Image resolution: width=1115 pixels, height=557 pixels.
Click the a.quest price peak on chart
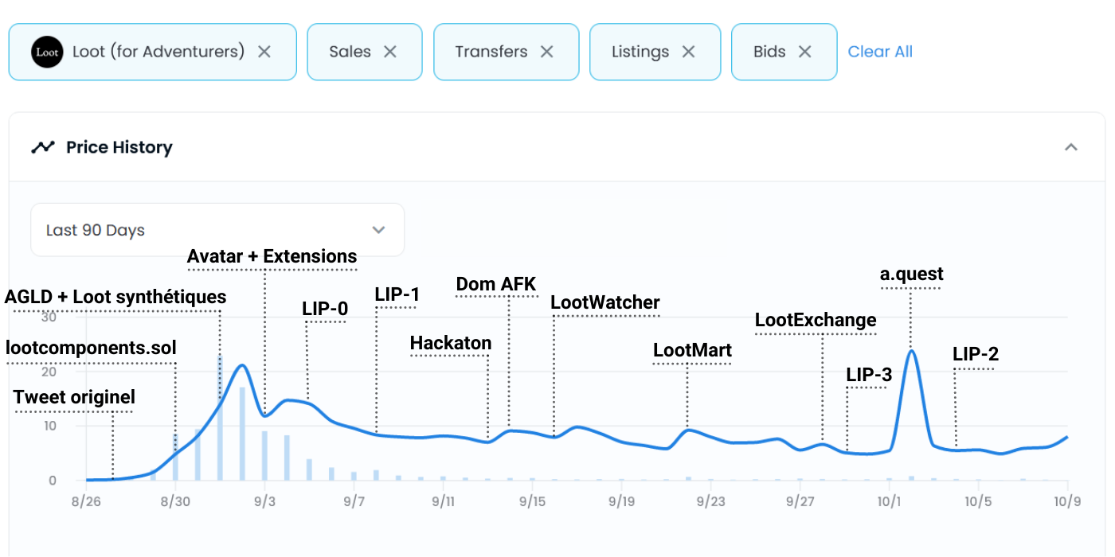click(911, 350)
